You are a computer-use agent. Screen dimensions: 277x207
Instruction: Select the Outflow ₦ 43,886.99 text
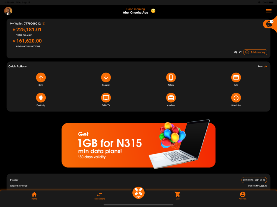257,186
